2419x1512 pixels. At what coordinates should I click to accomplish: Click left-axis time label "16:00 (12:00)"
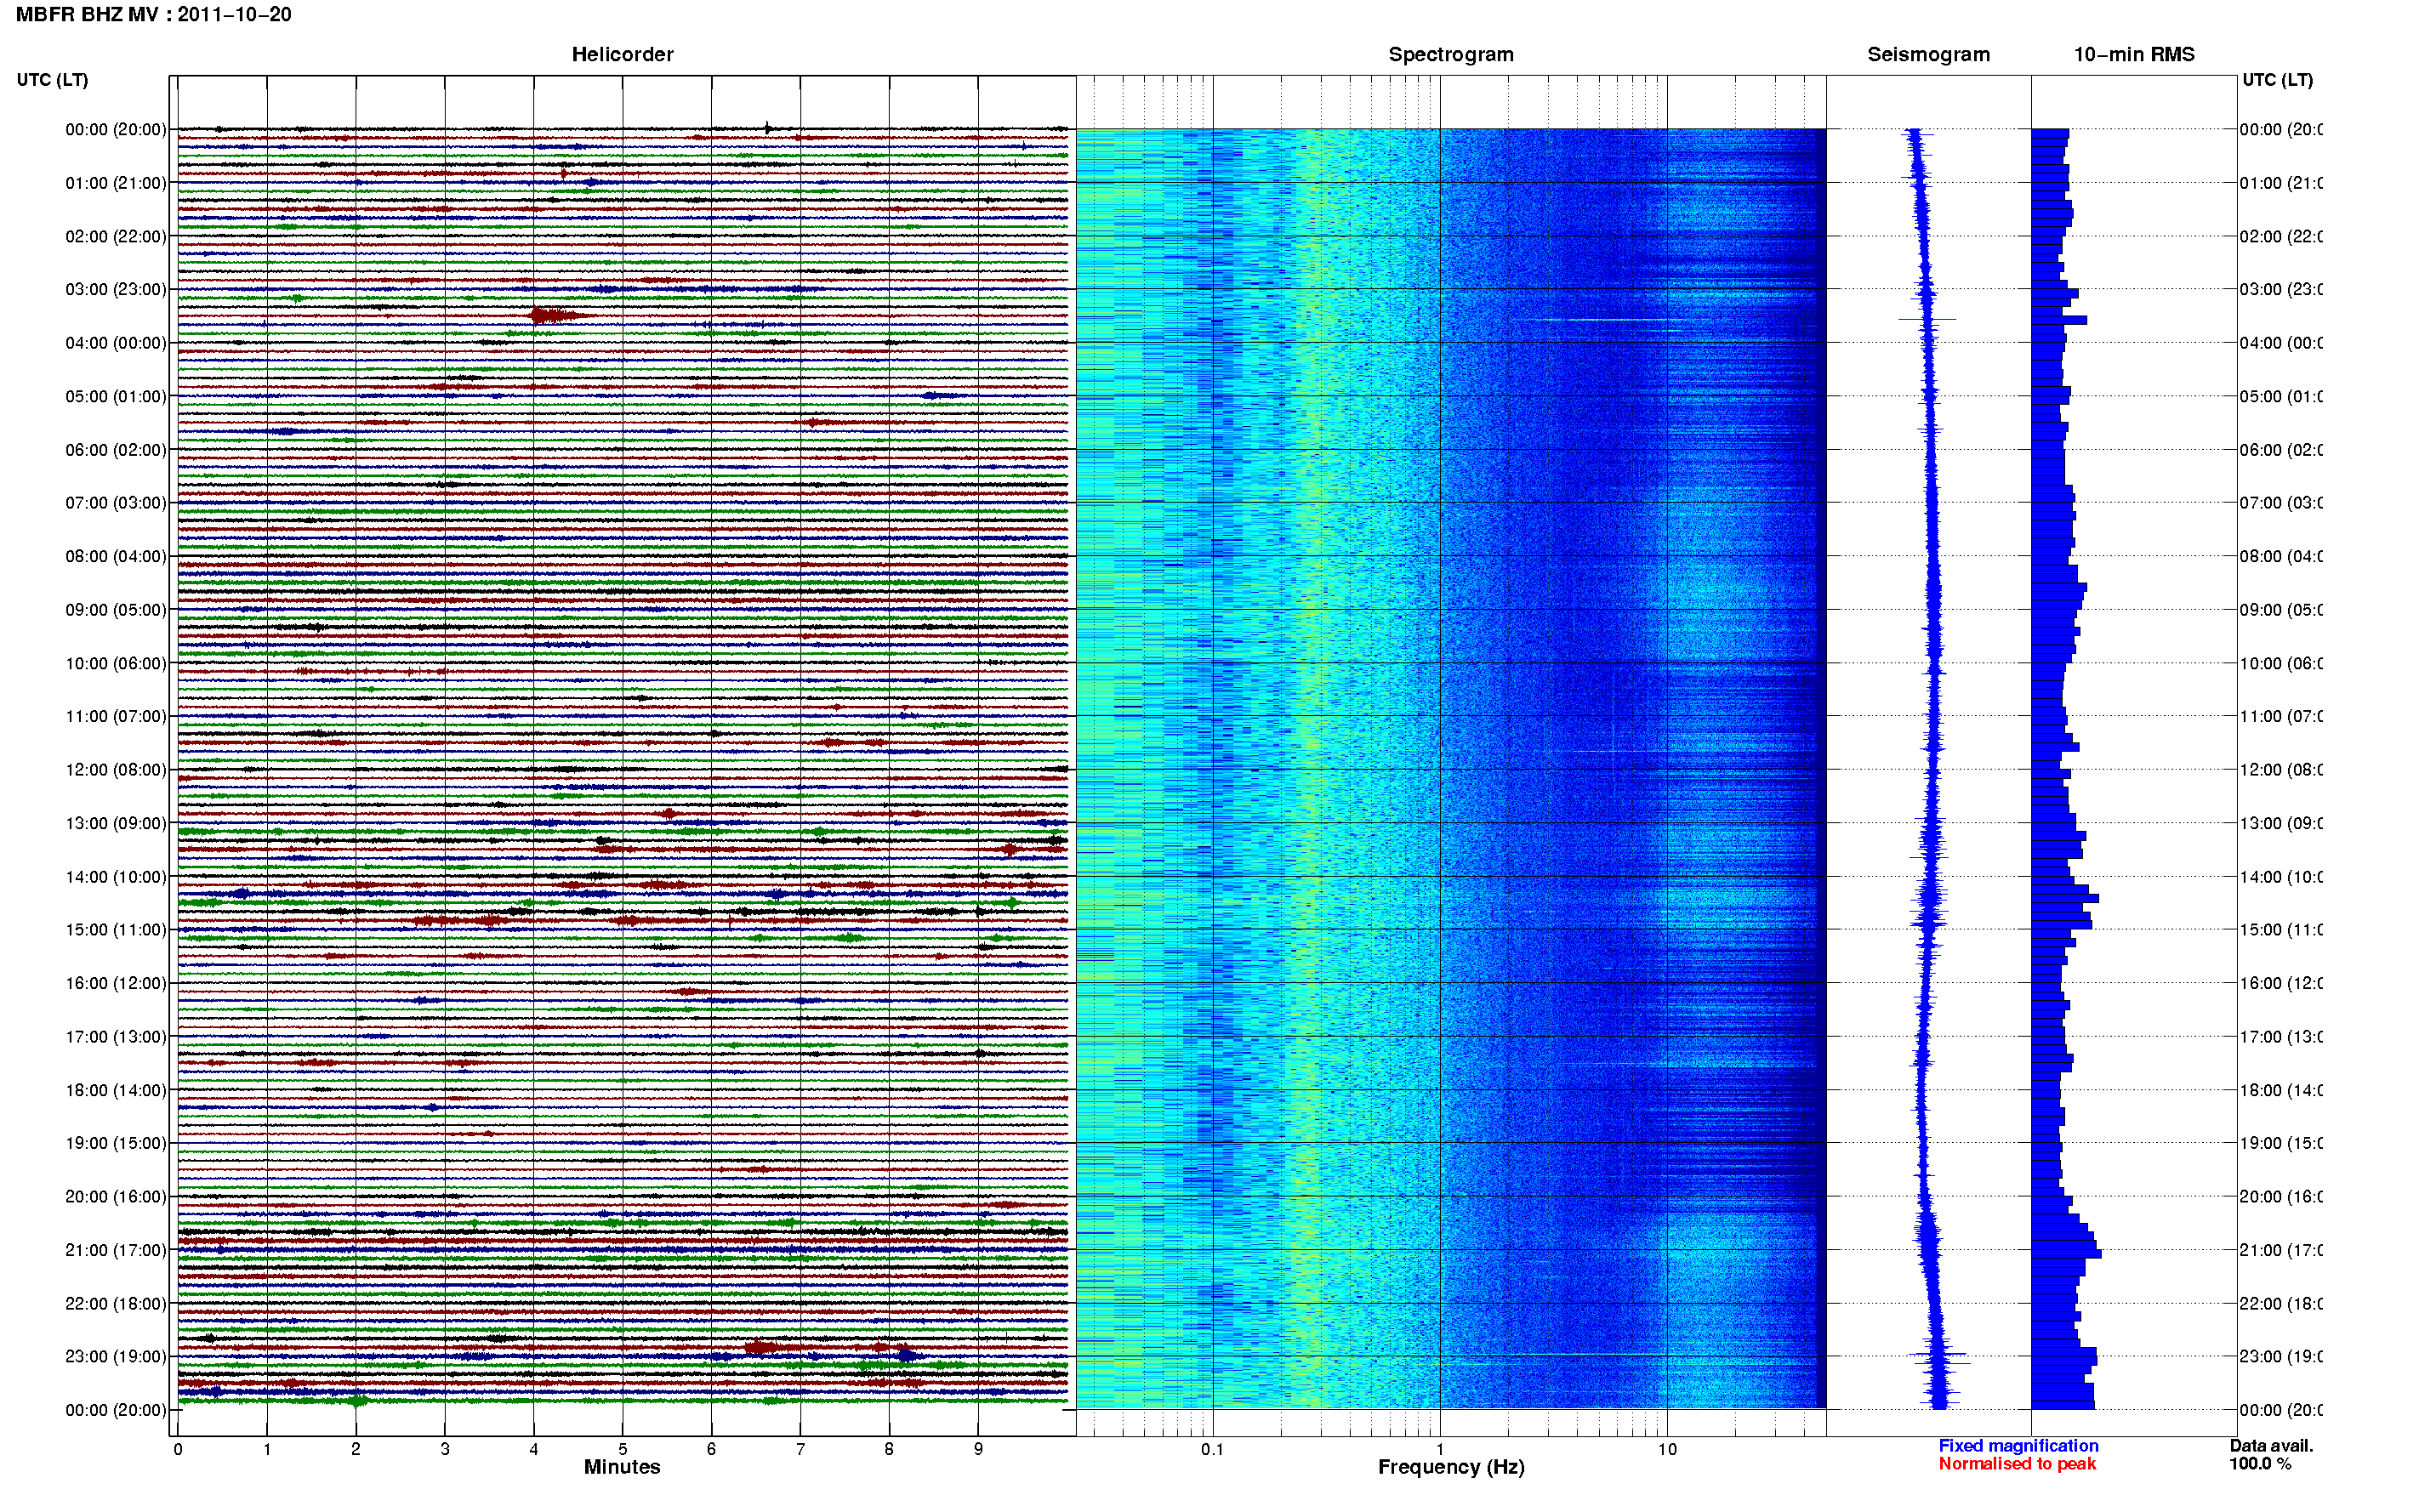[116, 983]
